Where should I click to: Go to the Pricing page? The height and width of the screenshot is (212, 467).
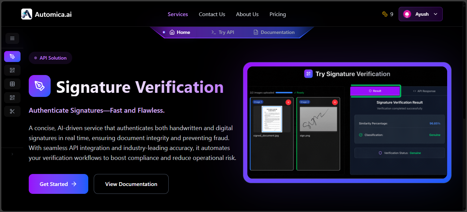pyautogui.click(x=277, y=14)
